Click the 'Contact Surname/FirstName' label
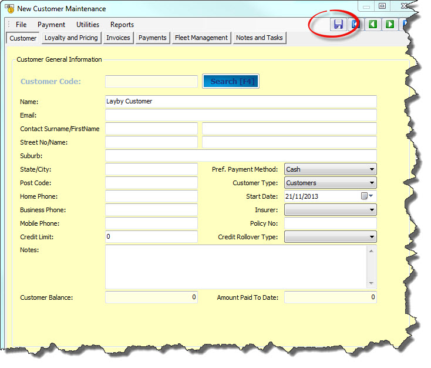The height and width of the screenshot is (368, 431). [60, 129]
